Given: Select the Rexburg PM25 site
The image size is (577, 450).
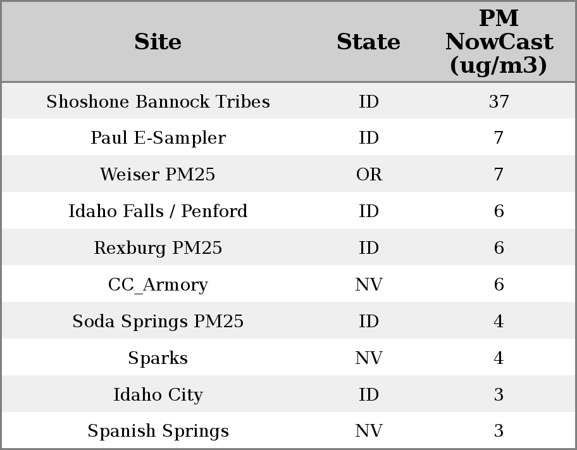Looking at the screenshot, I should 158,248.
